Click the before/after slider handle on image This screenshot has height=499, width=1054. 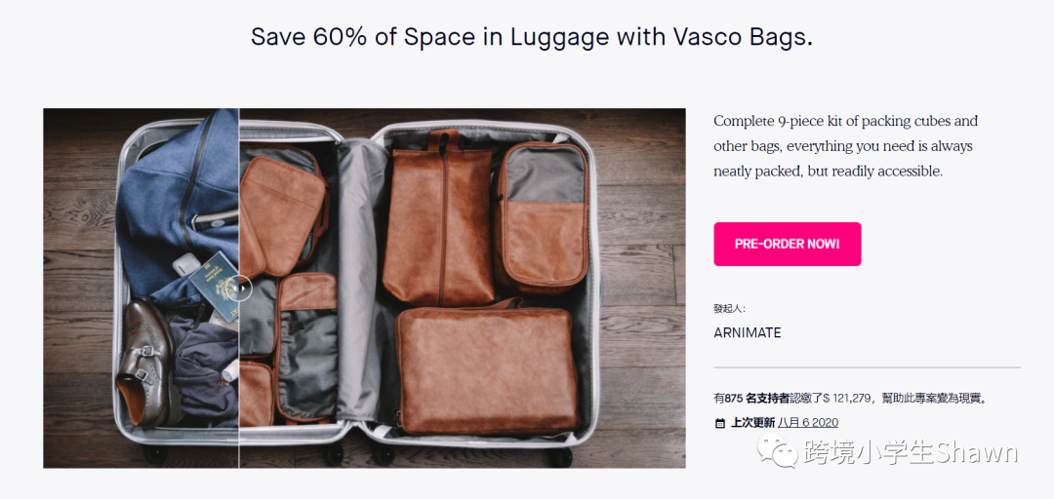pos(239,288)
